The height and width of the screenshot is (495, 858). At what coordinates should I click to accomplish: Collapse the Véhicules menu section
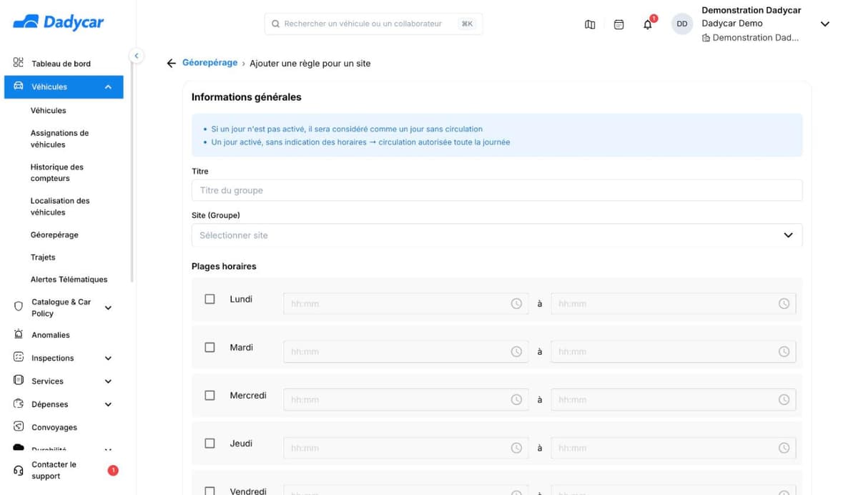pyautogui.click(x=108, y=87)
